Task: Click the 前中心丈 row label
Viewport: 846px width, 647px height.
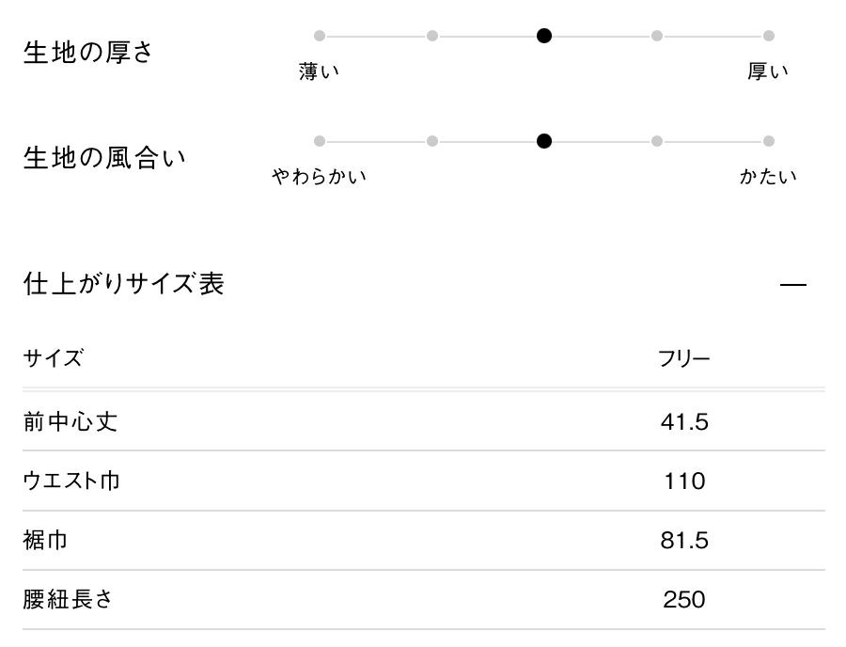Action: click(70, 421)
